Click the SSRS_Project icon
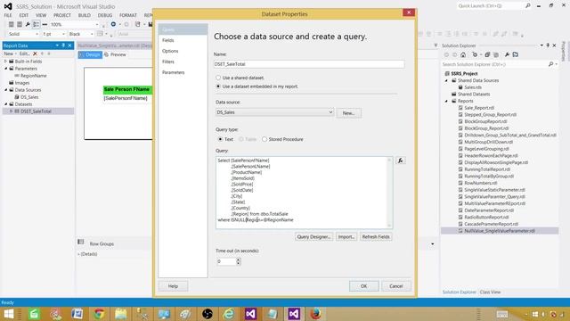Screen dimensions: 570x321 [447, 73]
